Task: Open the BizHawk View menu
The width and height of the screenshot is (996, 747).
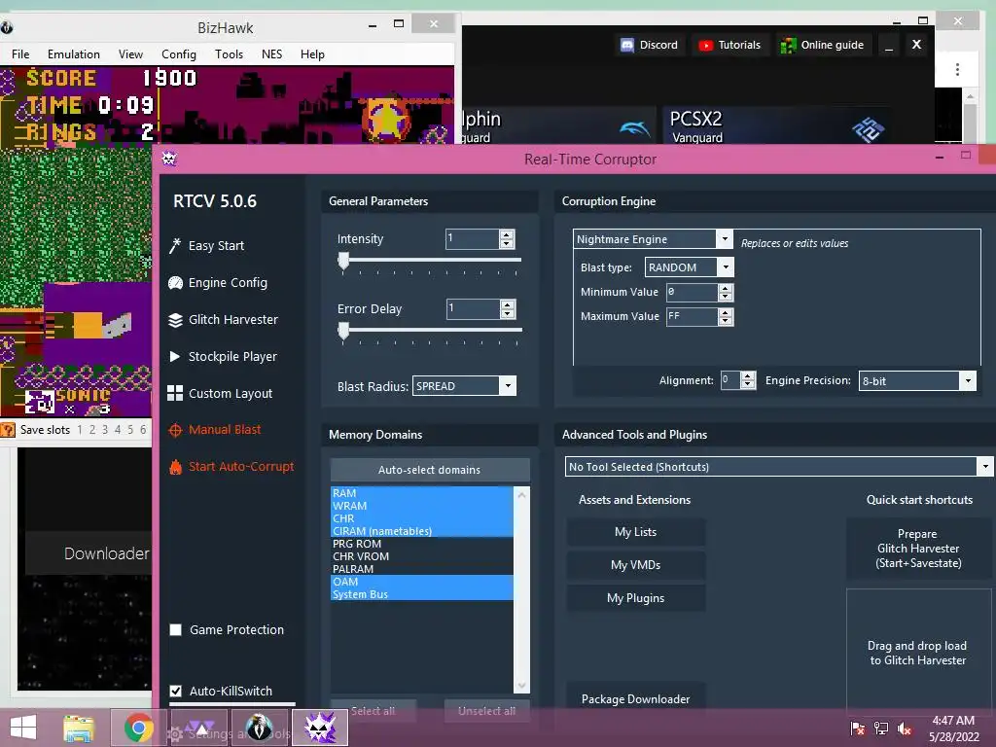Action: (131, 54)
